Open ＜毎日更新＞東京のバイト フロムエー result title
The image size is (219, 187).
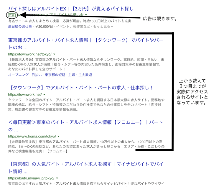coord(85,126)
